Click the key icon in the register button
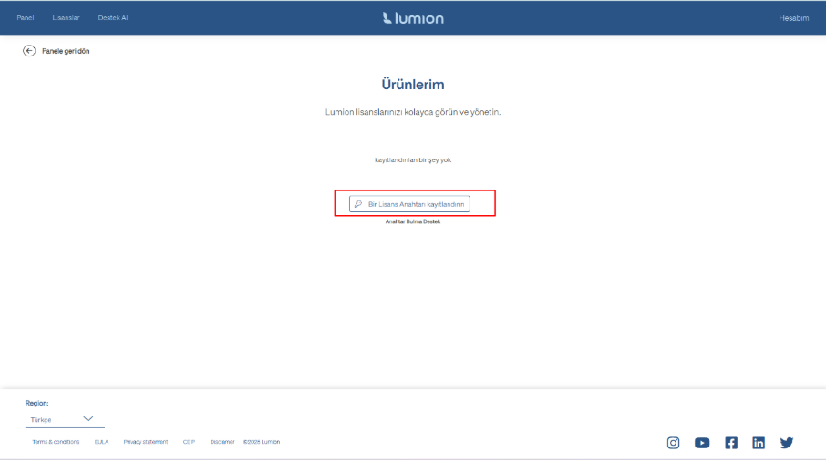This screenshot has width=826, height=462. [358, 205]
